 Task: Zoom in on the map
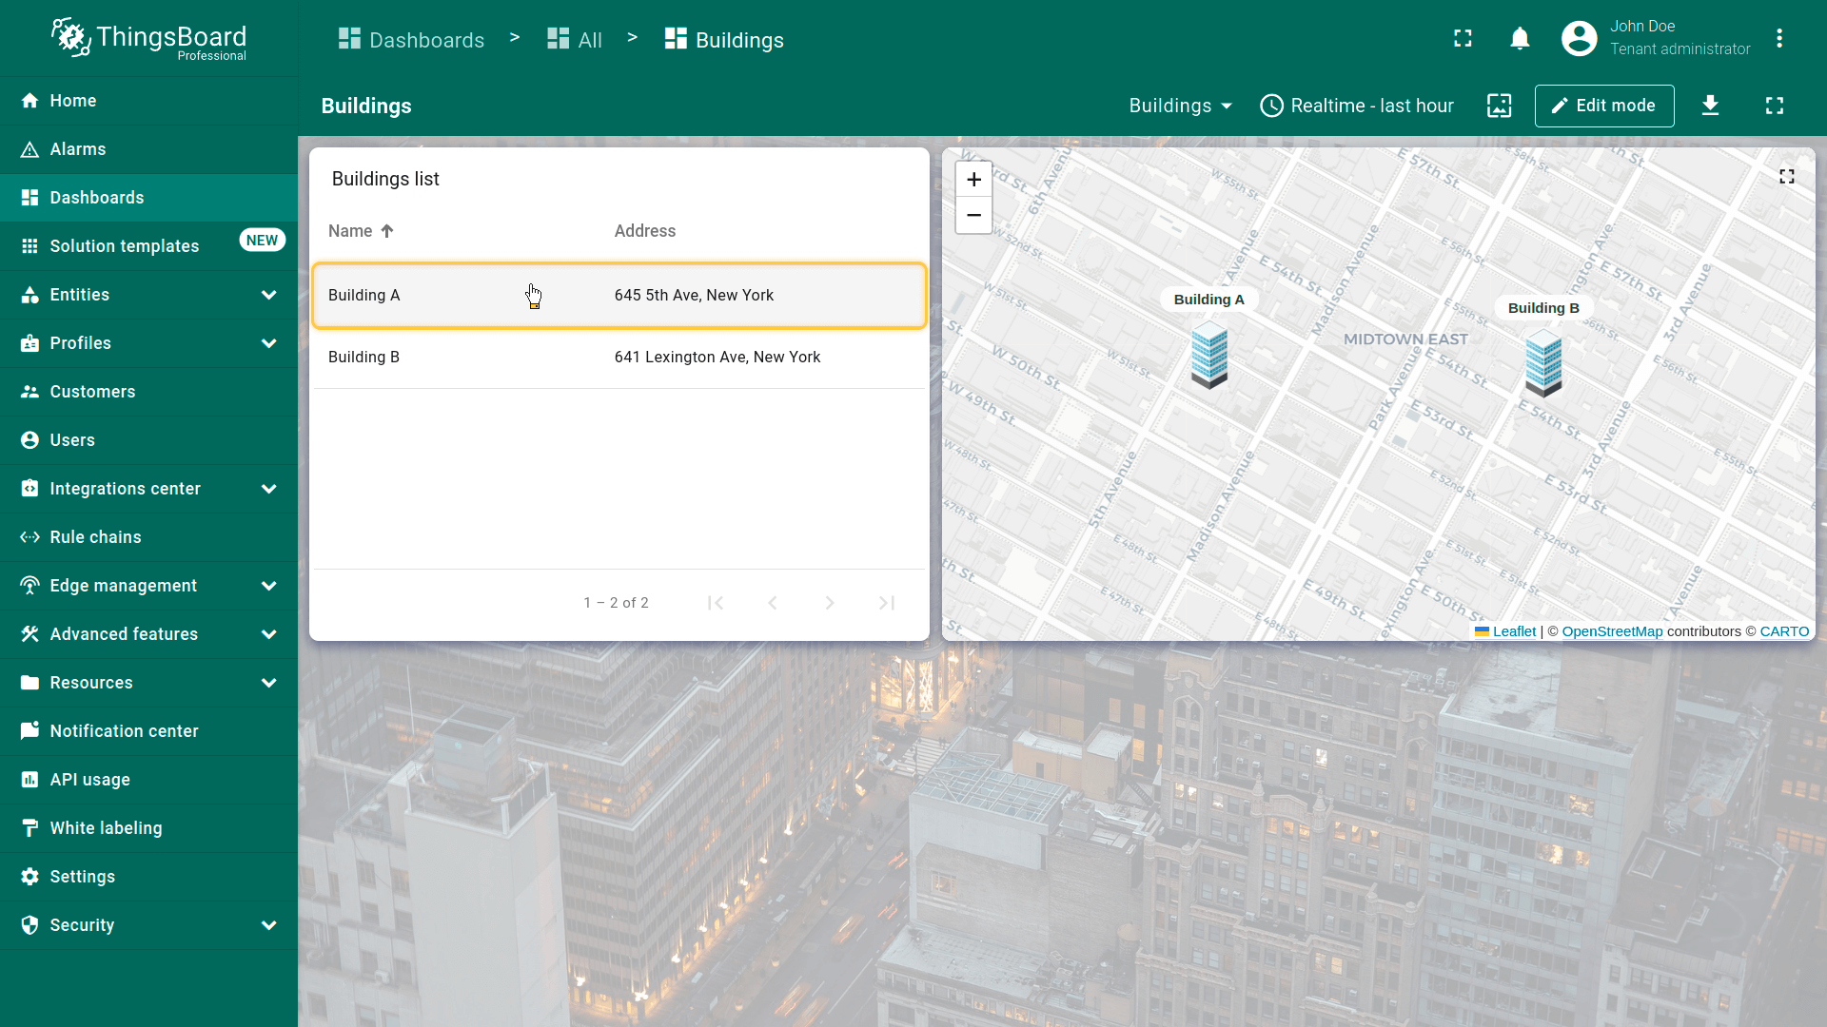point(973,180)
